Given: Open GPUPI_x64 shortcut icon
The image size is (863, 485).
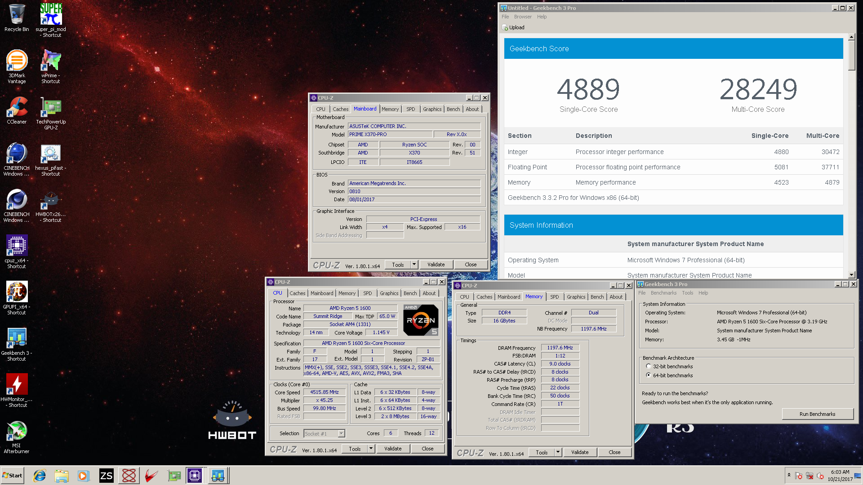Looking at the screenshot, I should point(17,298).
